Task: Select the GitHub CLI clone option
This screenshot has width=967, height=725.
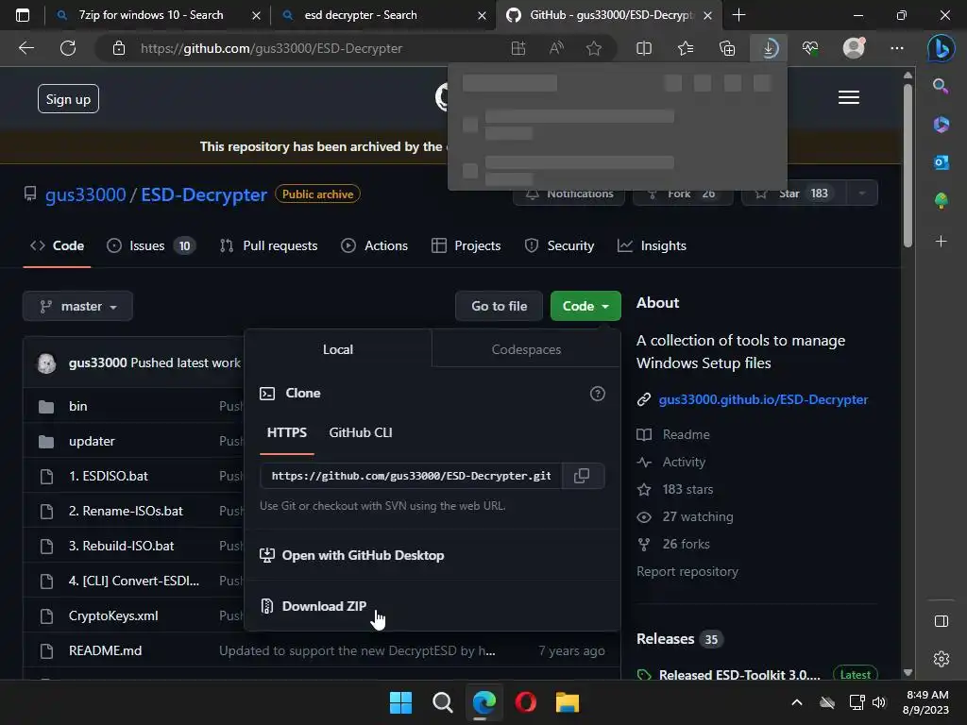Action: (360, 432)
